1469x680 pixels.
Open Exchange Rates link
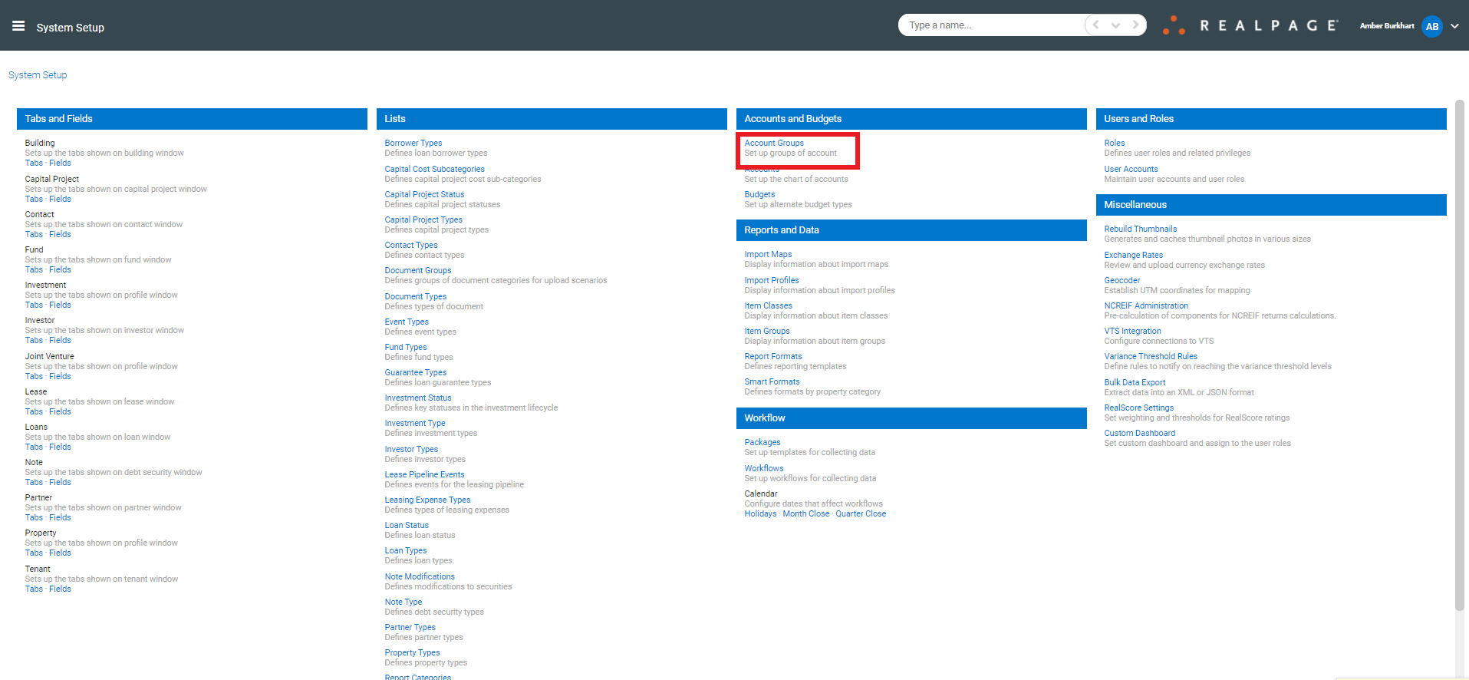(1133, 255)
